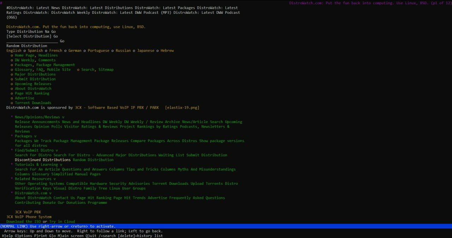The image size is (452, 238).
Task: Open the Linux User Groups link
Action: pyautogui.click(x=127, y=188)
